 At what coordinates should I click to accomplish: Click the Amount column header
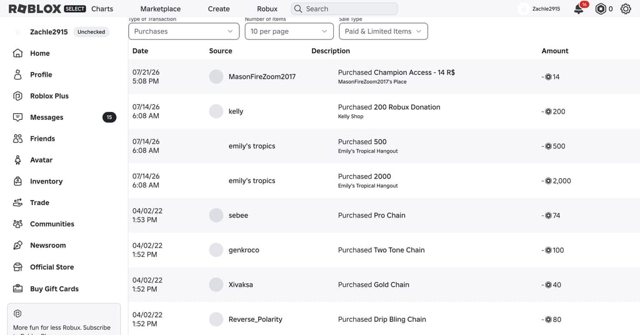[555, 51]
